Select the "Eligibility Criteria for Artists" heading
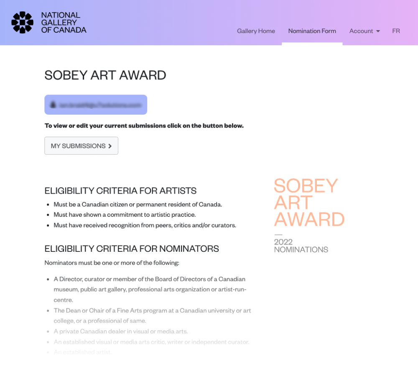The width and height of the screenshot is (418, 379). tap(120, 191)
